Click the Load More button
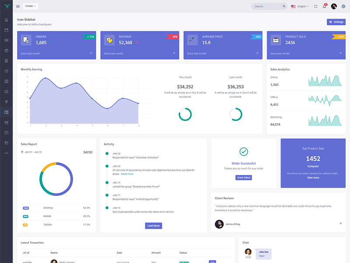 click(x=154, y=226)
